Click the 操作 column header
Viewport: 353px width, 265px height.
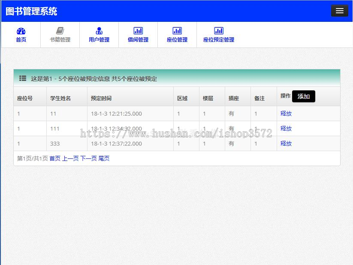coord(286,96)
